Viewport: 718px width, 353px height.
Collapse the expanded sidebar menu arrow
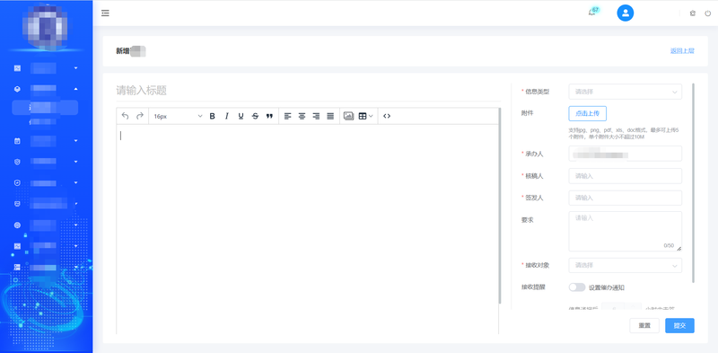pos(76,89)
